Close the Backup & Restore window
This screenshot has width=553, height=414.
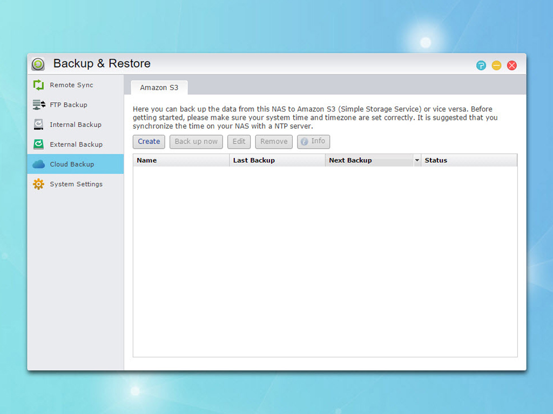(x=512, y=65)
